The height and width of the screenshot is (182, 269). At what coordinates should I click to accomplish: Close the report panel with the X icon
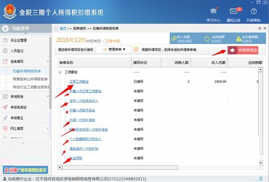(x=265, y=28)
